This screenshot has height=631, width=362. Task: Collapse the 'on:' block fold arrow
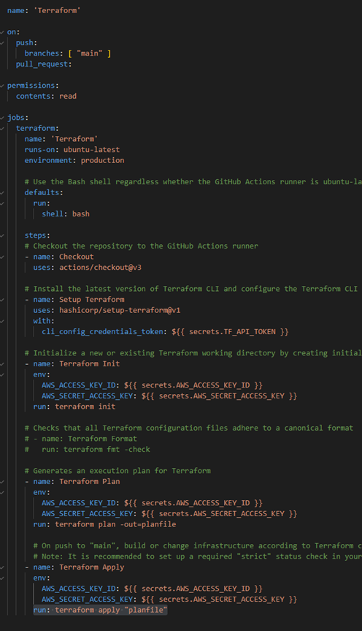point(2,32)
